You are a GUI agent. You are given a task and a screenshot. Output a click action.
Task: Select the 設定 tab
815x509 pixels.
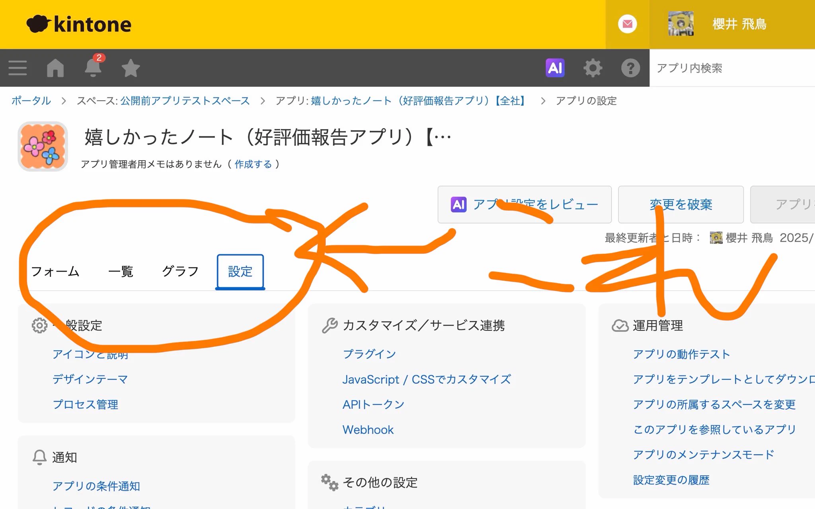[240, 272]
